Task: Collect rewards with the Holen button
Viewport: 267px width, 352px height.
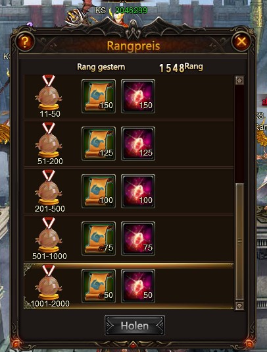Action: 135,326
